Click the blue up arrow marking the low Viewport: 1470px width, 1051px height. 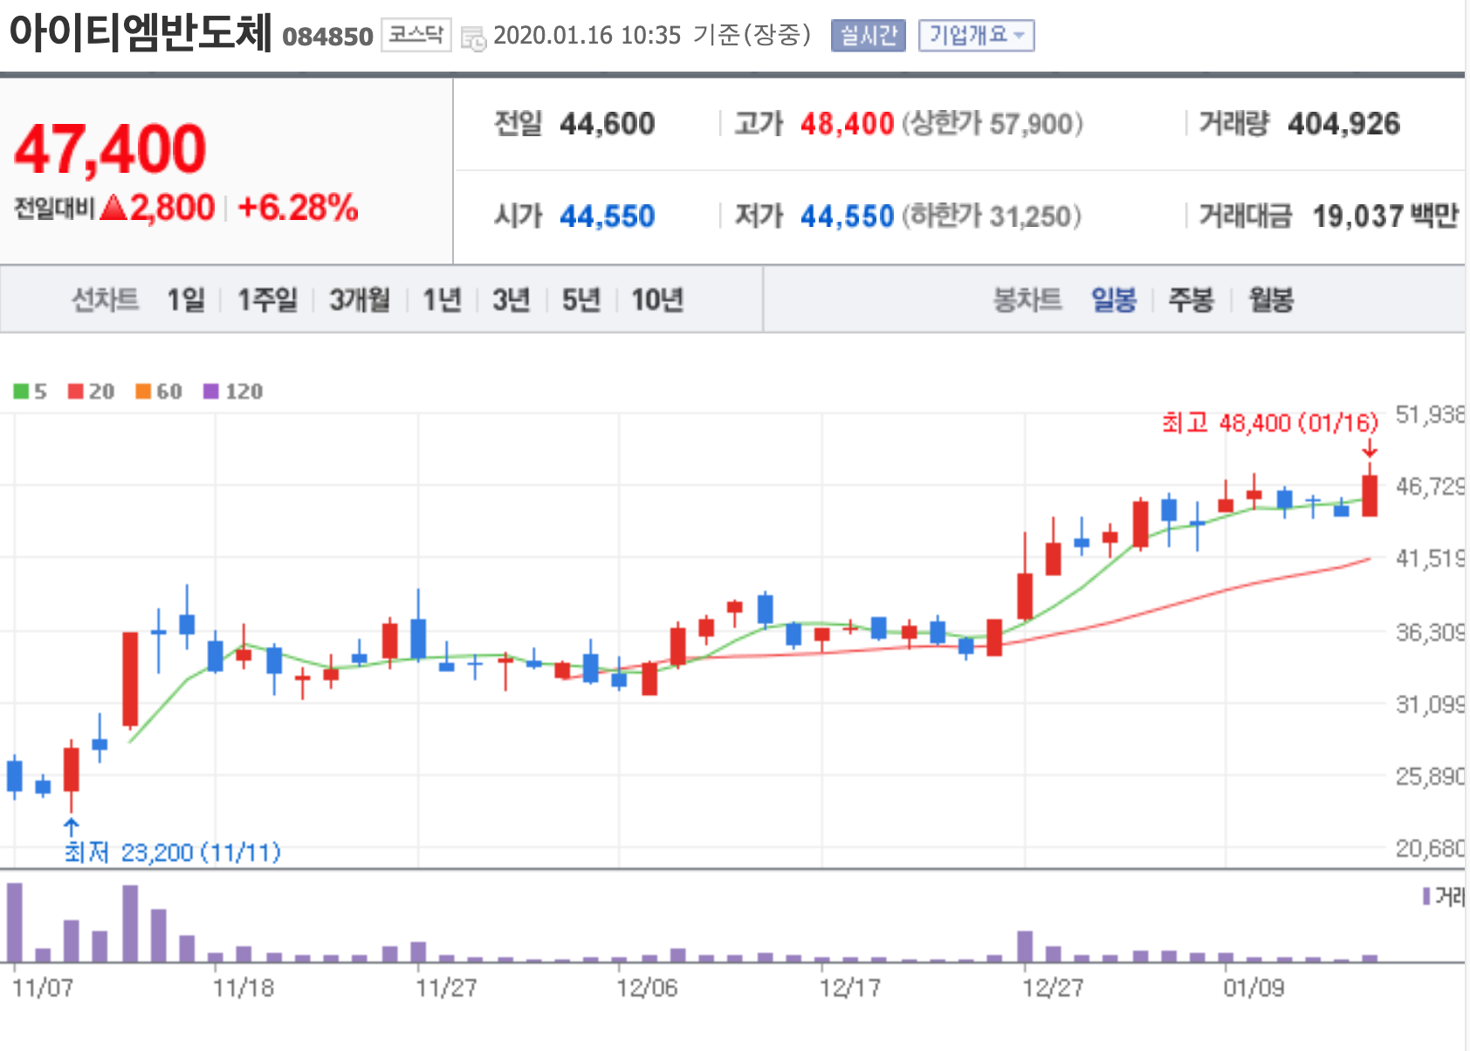(72, 827)
